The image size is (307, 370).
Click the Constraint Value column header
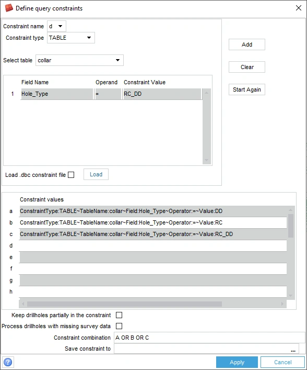pos(145,82)
